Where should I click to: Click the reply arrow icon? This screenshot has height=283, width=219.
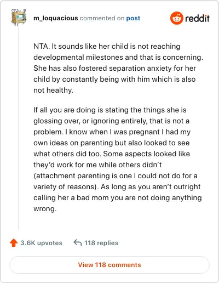coord(78,243)
